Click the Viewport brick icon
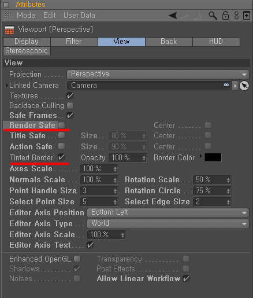The image size is (253, 298). point(9,30)
